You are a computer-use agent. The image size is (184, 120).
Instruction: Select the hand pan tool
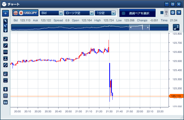tap(5, 30)
